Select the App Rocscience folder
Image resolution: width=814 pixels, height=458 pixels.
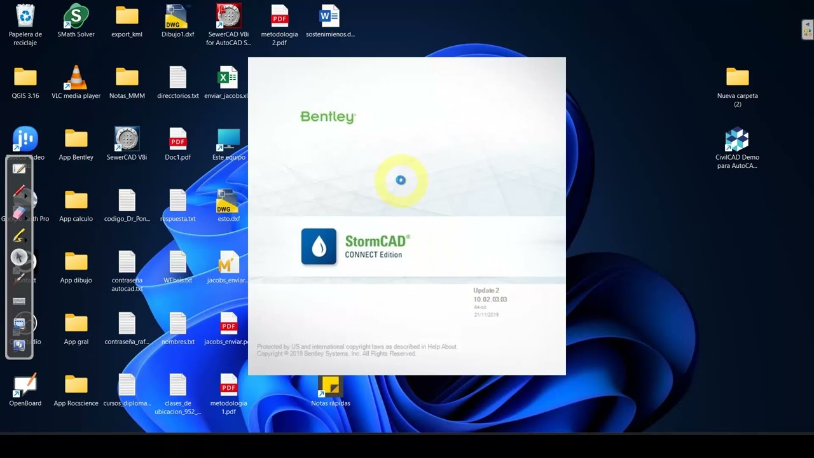point(76,390)
